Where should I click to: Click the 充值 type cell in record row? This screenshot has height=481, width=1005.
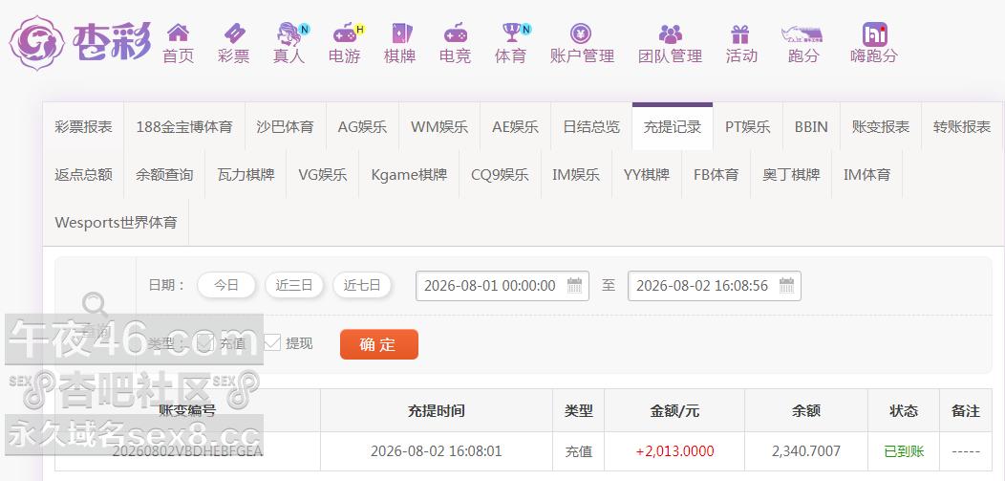coord(578,452)
